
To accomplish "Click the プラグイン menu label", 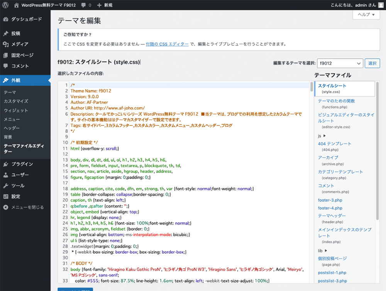I will point(22,164).
